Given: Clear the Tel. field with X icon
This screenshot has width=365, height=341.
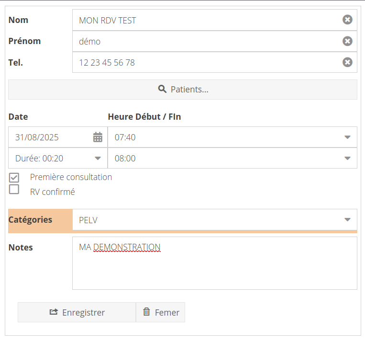Looking at the screenshot, I should click(347, 62).
